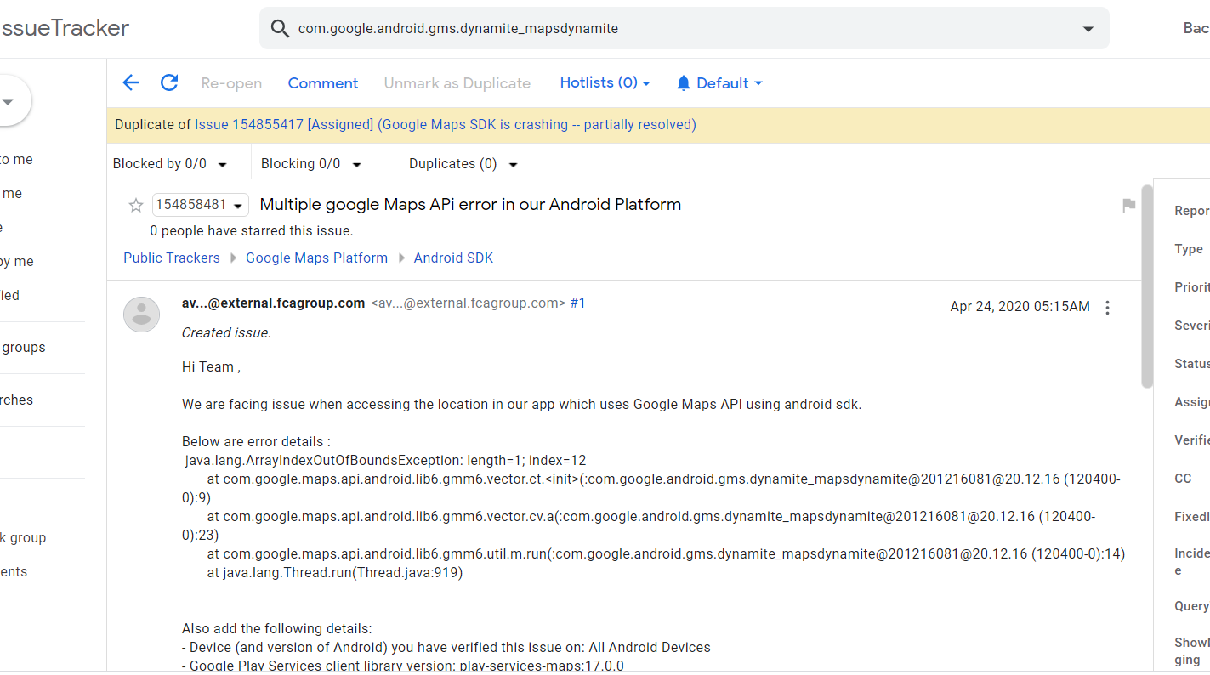Click the java.lang.Thread.run stack trace line

[335, 573]
